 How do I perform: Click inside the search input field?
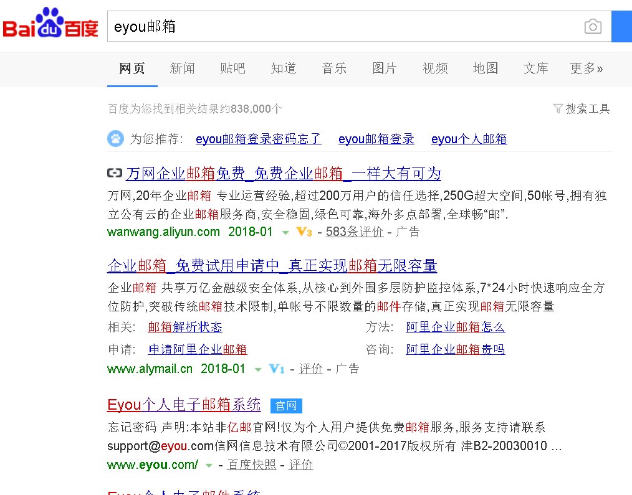[312, 26]
